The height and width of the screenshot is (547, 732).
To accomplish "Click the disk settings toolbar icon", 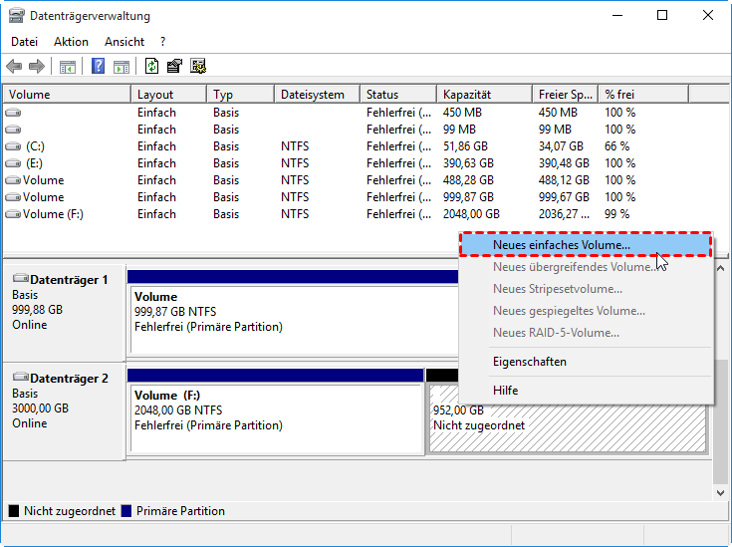I will pyautogui.click(x=198, y=67).
